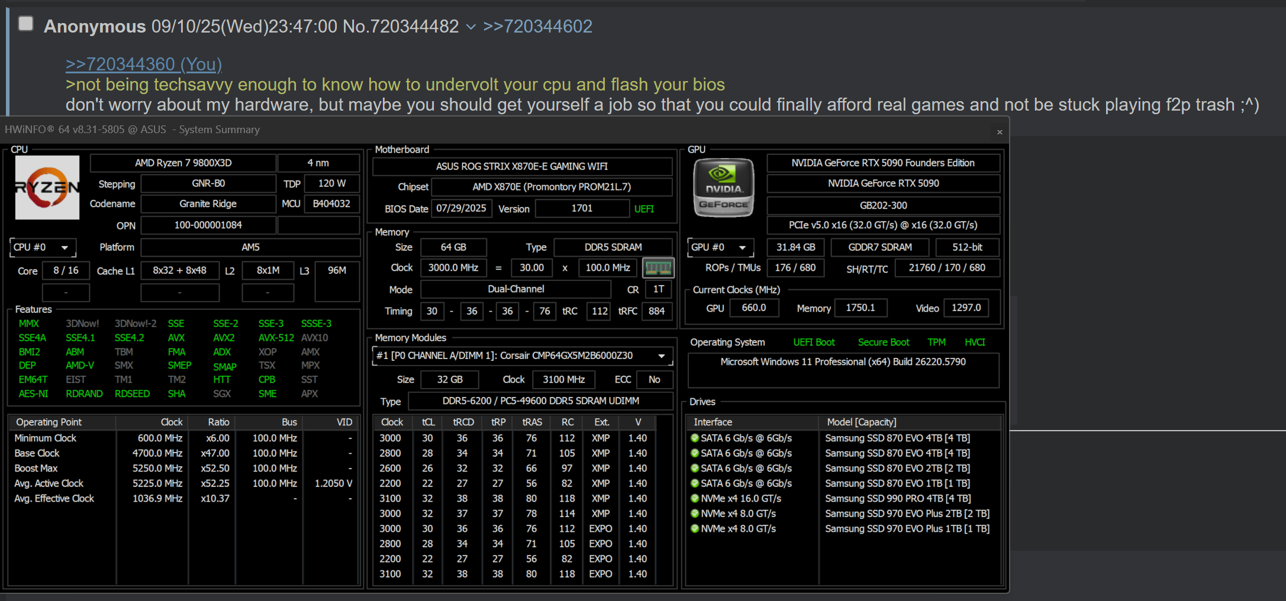
Task: Click the DDR5 SDRAM memory type field
Action: coord(613,247)
